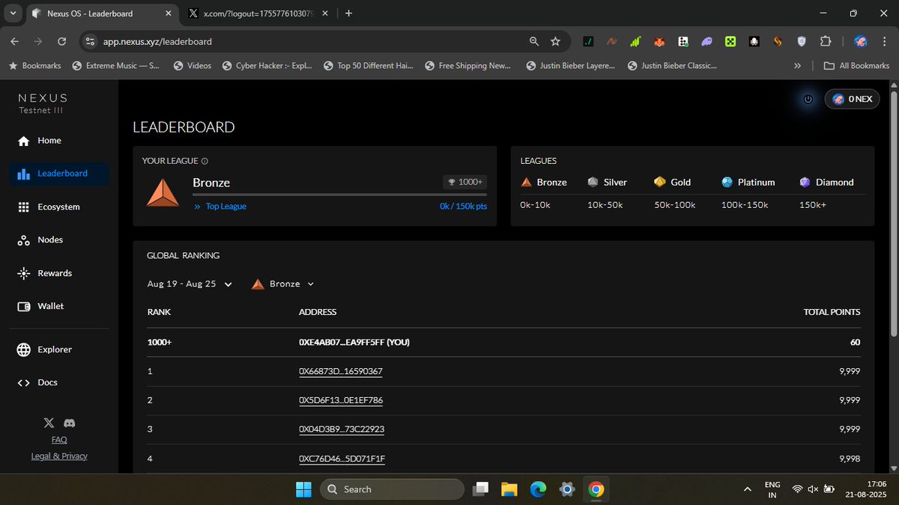Viewport: 899px width, 505px height.
Task: Show hidden system tray icons
Action: pos(747,489)
